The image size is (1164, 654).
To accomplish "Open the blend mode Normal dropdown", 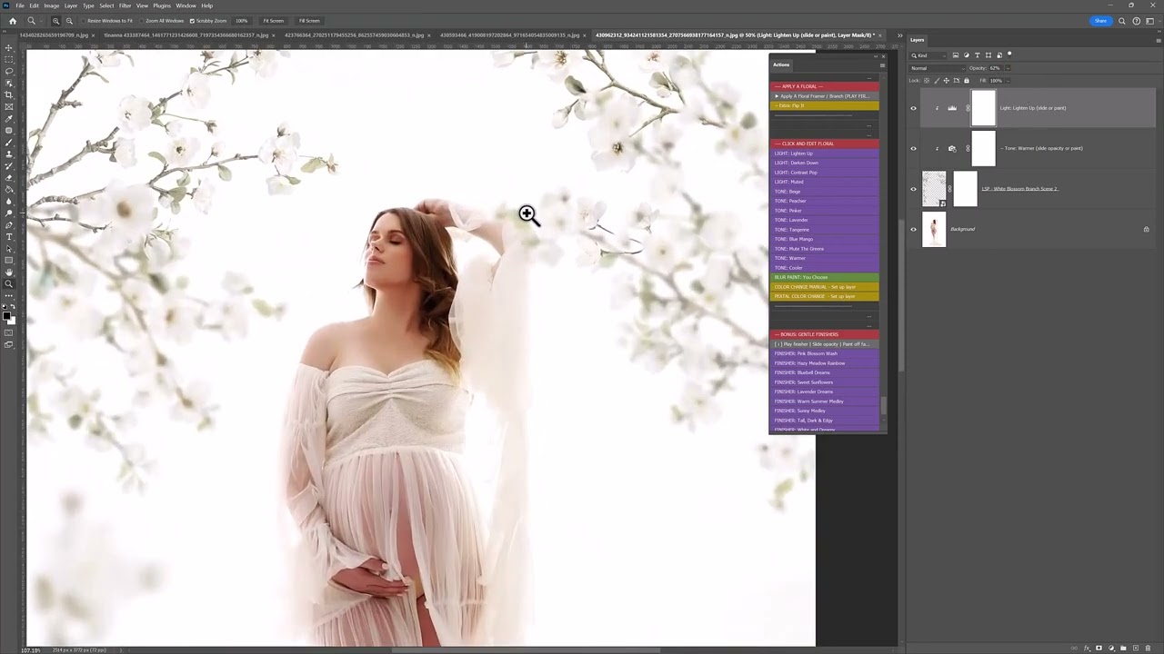I will click(x=938, y=68).
